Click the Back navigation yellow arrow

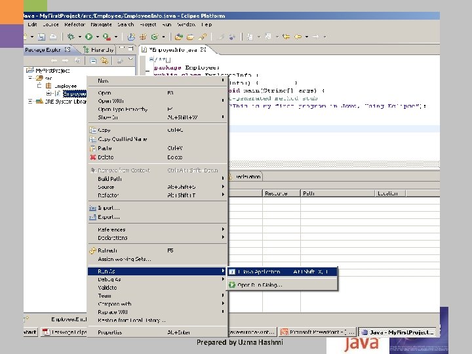[298, 37]
